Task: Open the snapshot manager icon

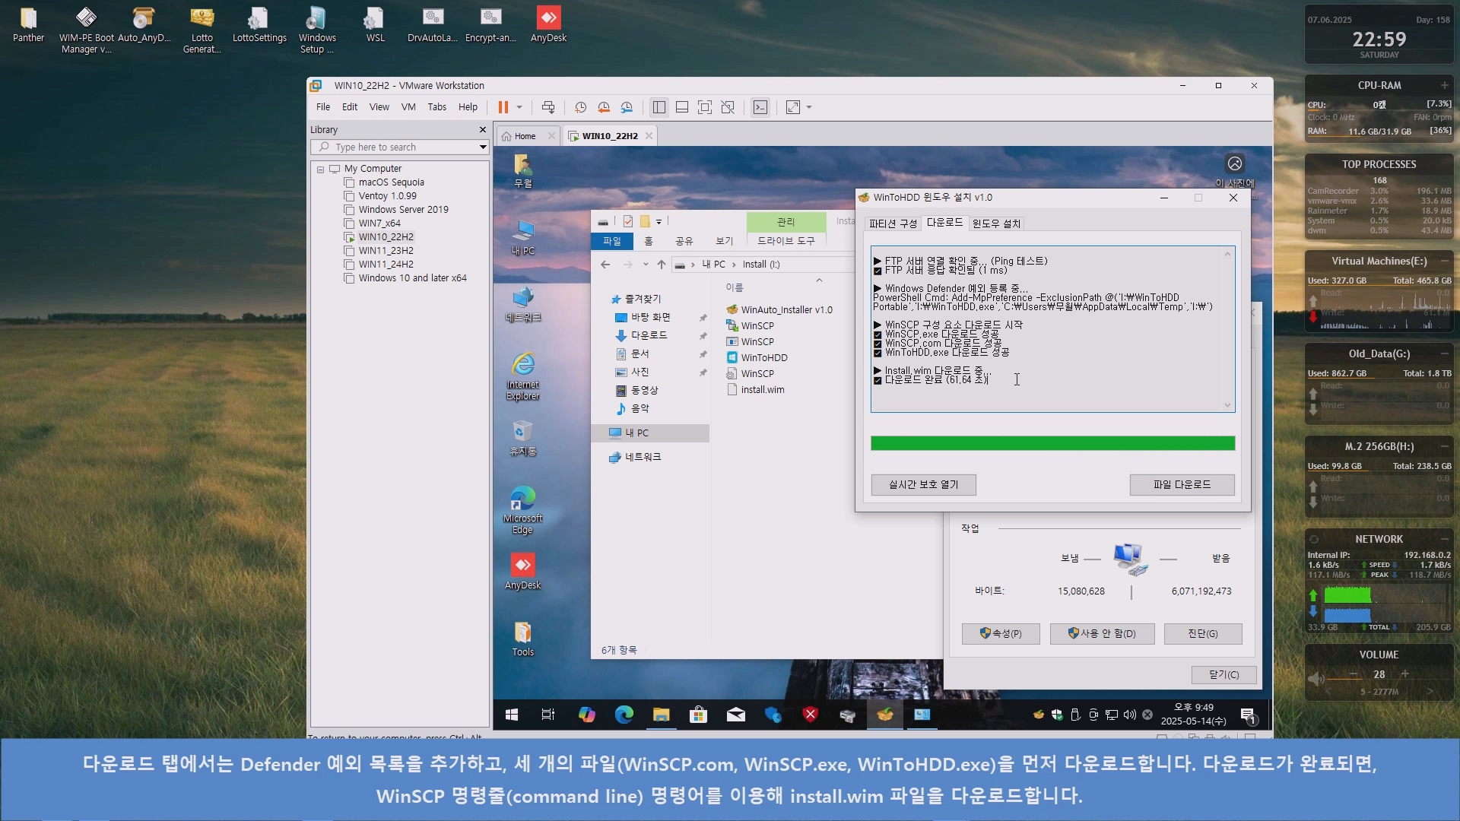Action: 627,107
